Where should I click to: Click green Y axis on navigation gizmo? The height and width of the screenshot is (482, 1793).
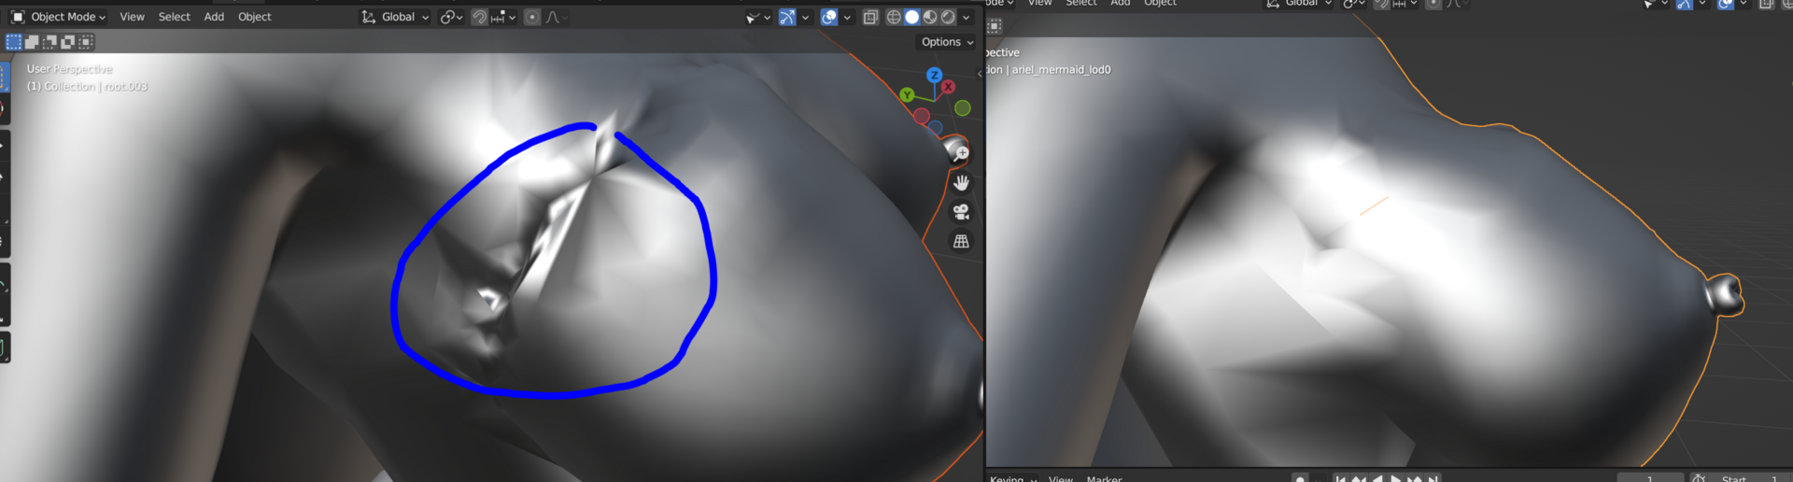[x=906, y=94]
